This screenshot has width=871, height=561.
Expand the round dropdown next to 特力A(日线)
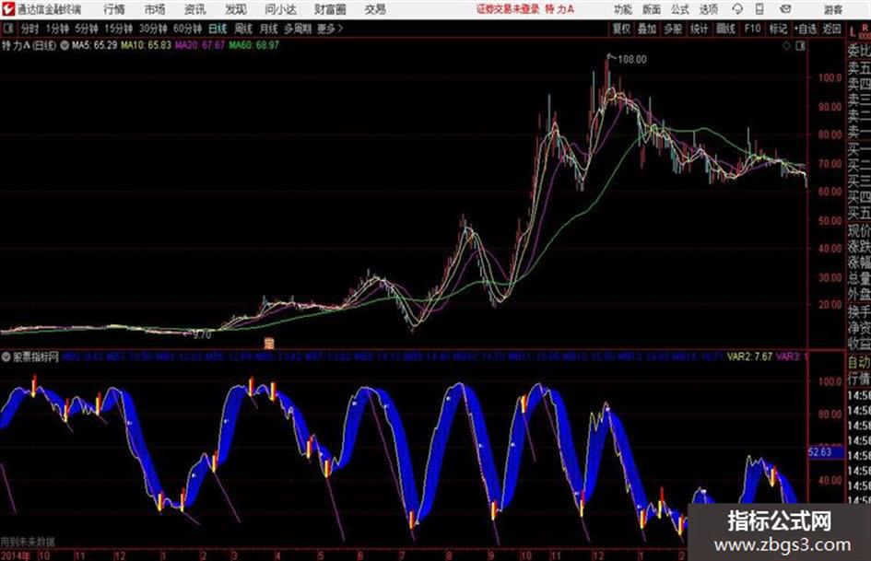[65, 45]
